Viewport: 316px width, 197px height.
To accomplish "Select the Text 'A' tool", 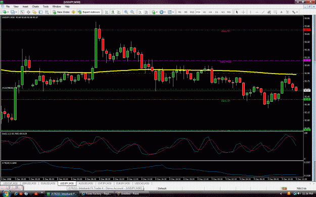I will point(282,12).
